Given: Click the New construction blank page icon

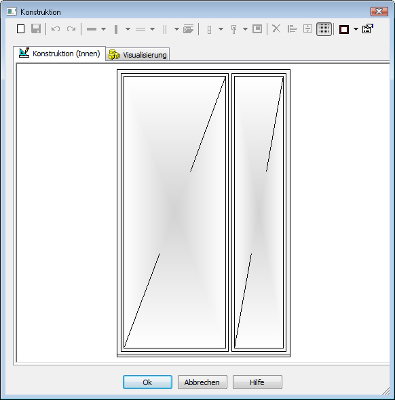Looking at the screenshot, I should 20,29.
